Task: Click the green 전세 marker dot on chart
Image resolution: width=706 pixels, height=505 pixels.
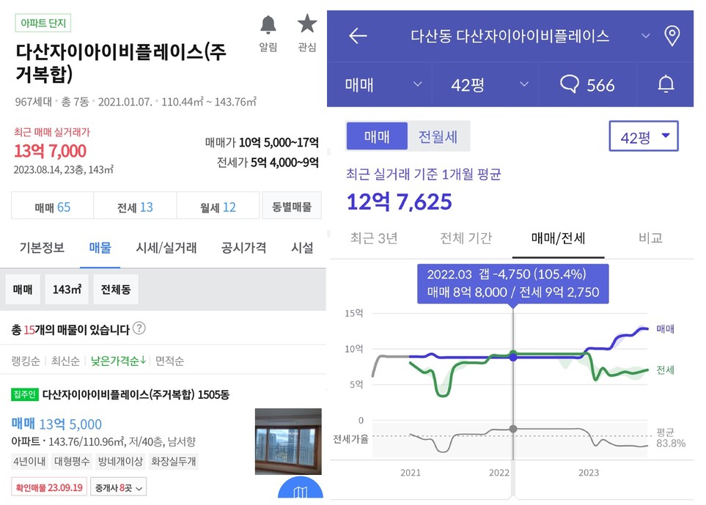Action: click(513, 353)
